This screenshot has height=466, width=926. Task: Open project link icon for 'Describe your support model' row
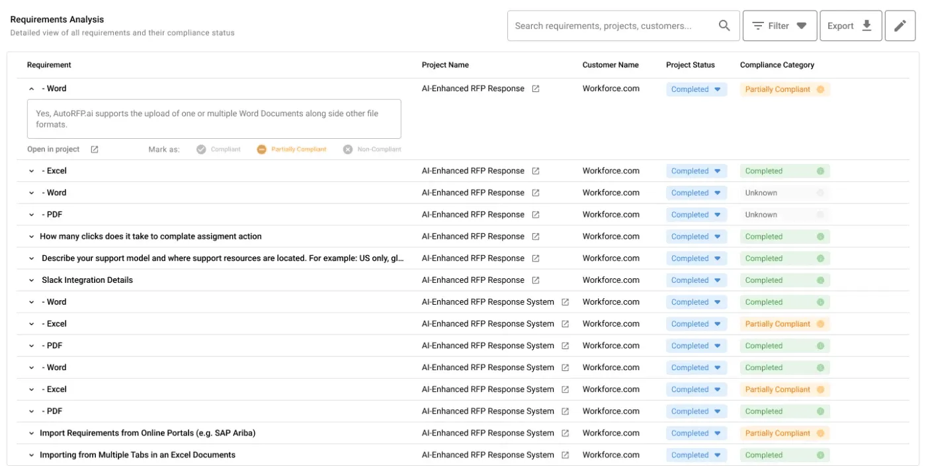click(x=536, y=258)
